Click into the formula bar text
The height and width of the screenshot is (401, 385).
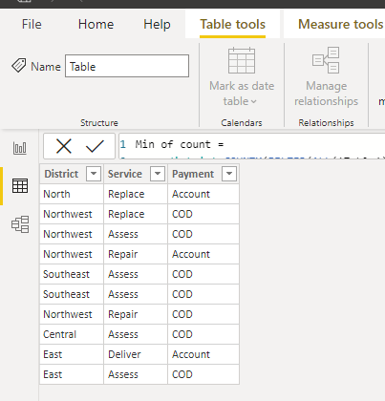pos(180,144)
